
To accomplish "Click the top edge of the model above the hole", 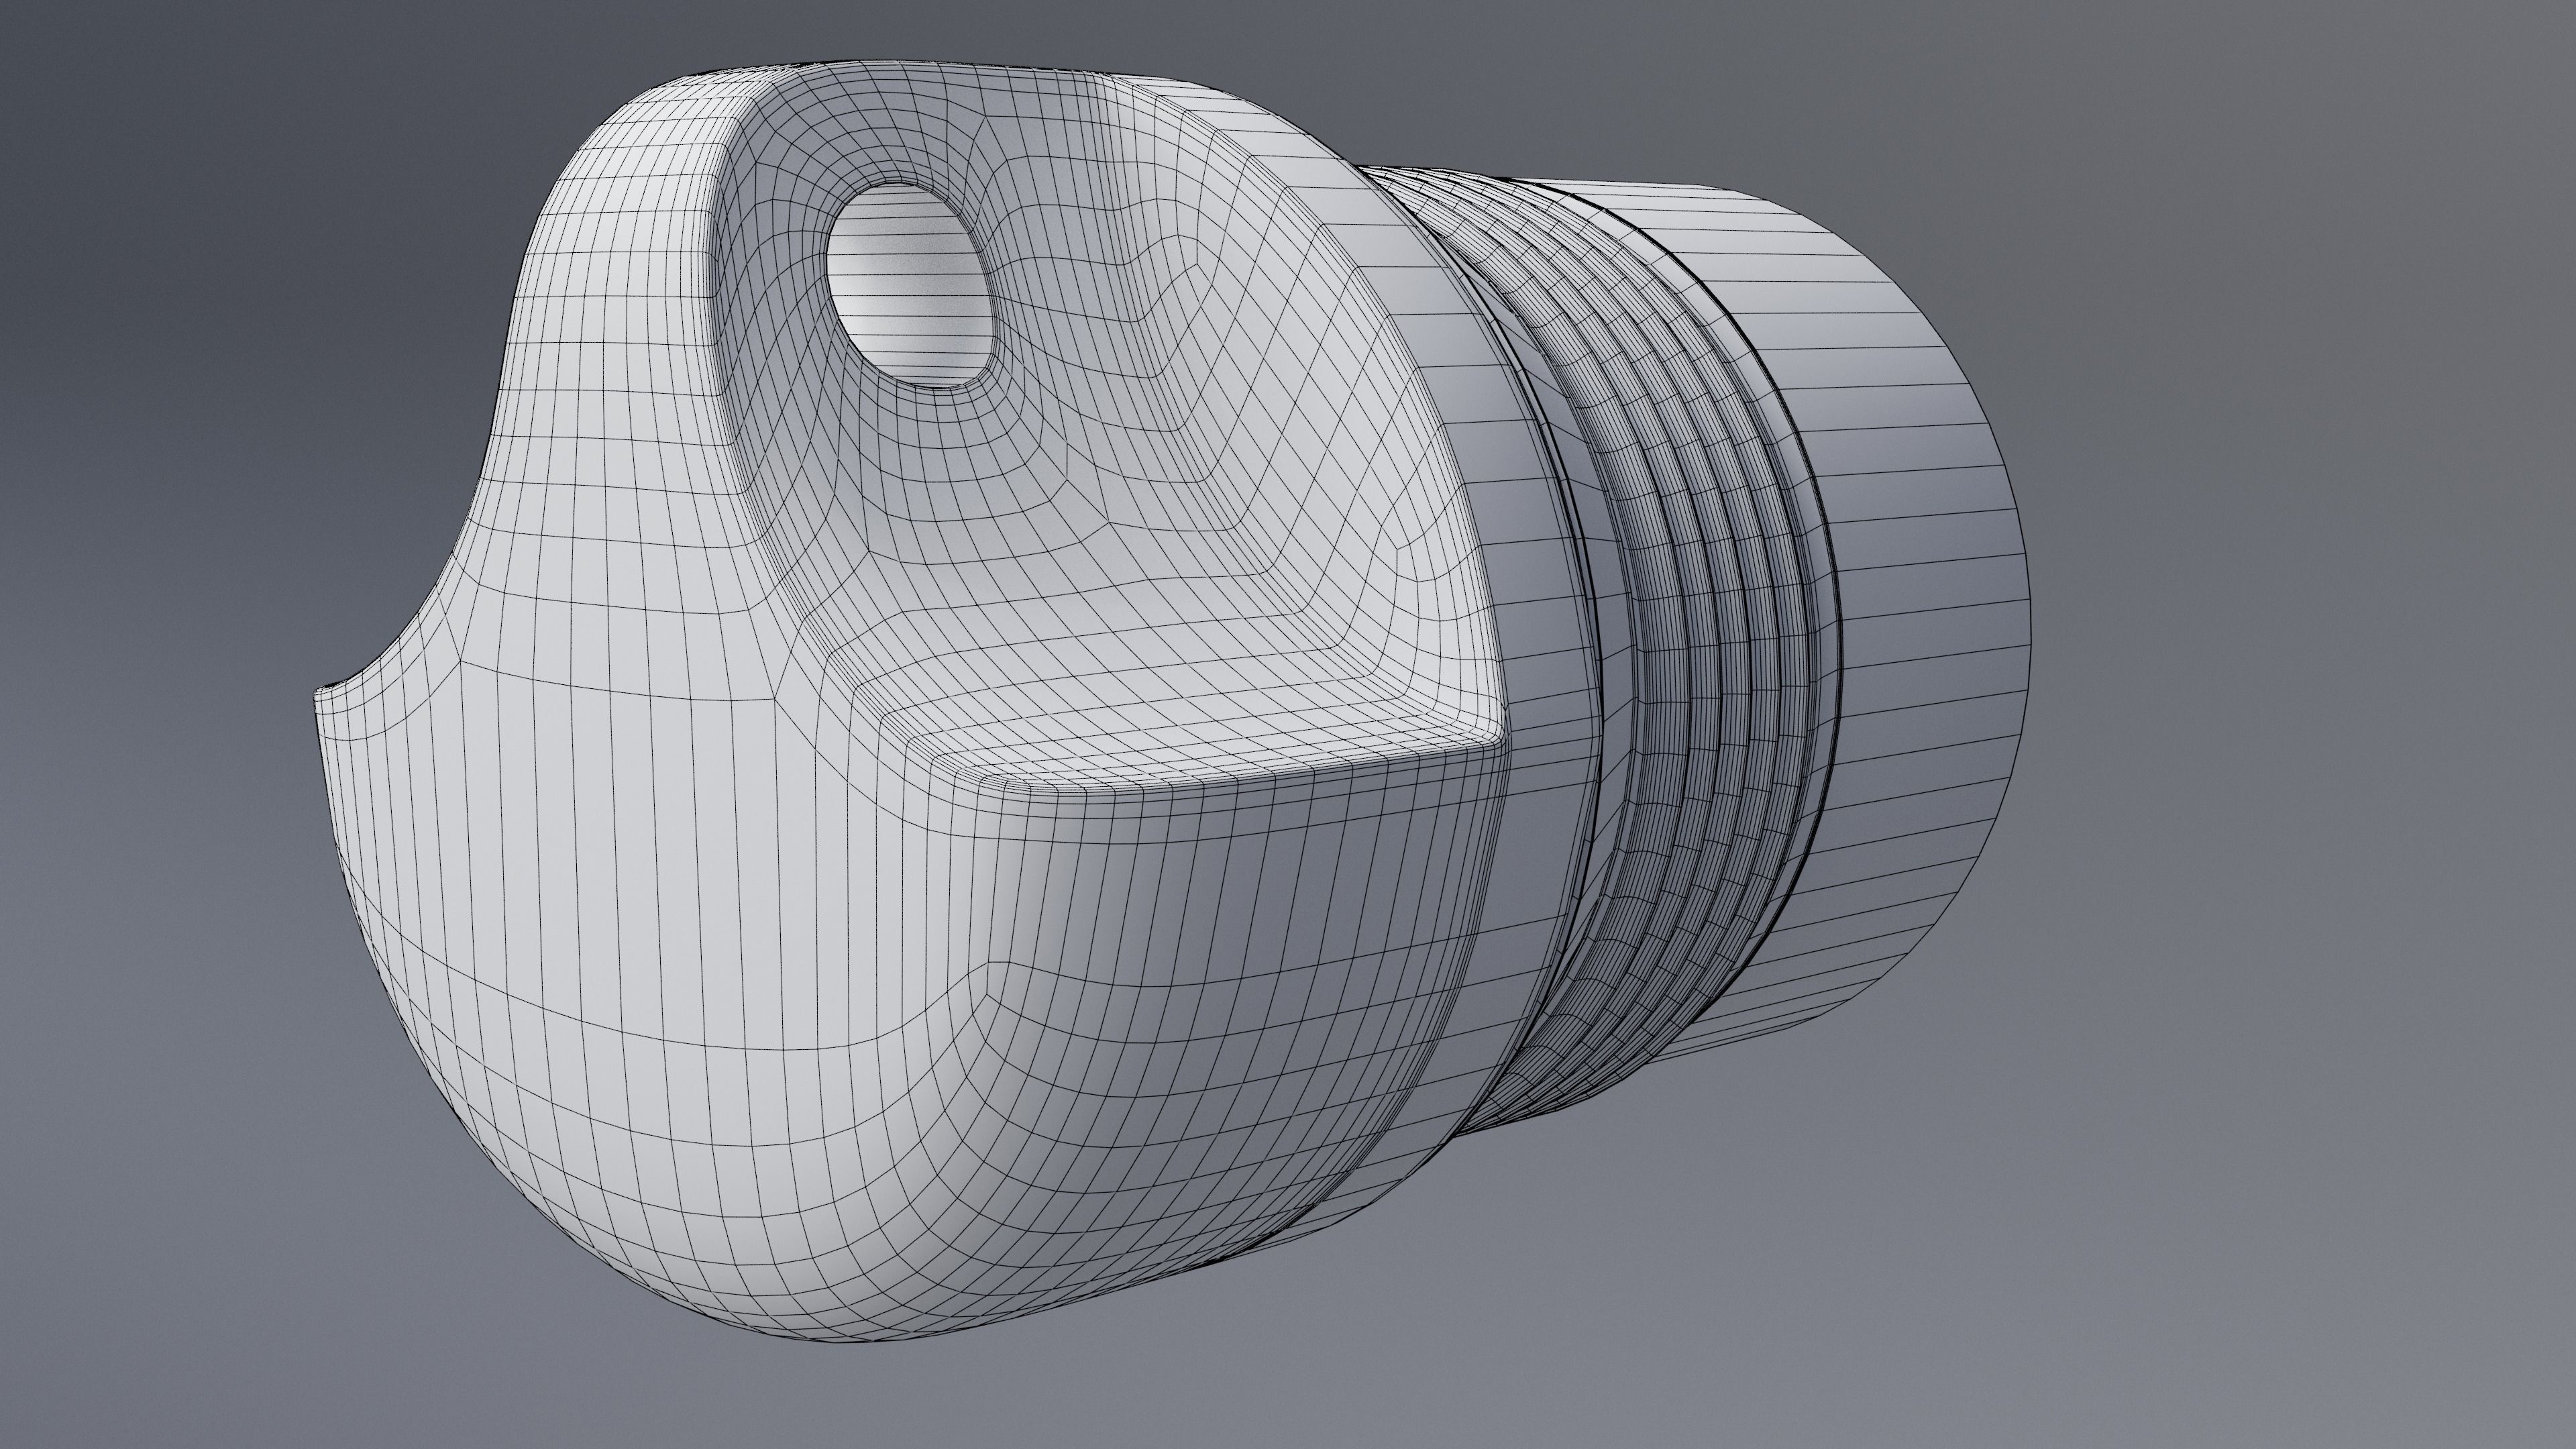I will coord(900,66).
